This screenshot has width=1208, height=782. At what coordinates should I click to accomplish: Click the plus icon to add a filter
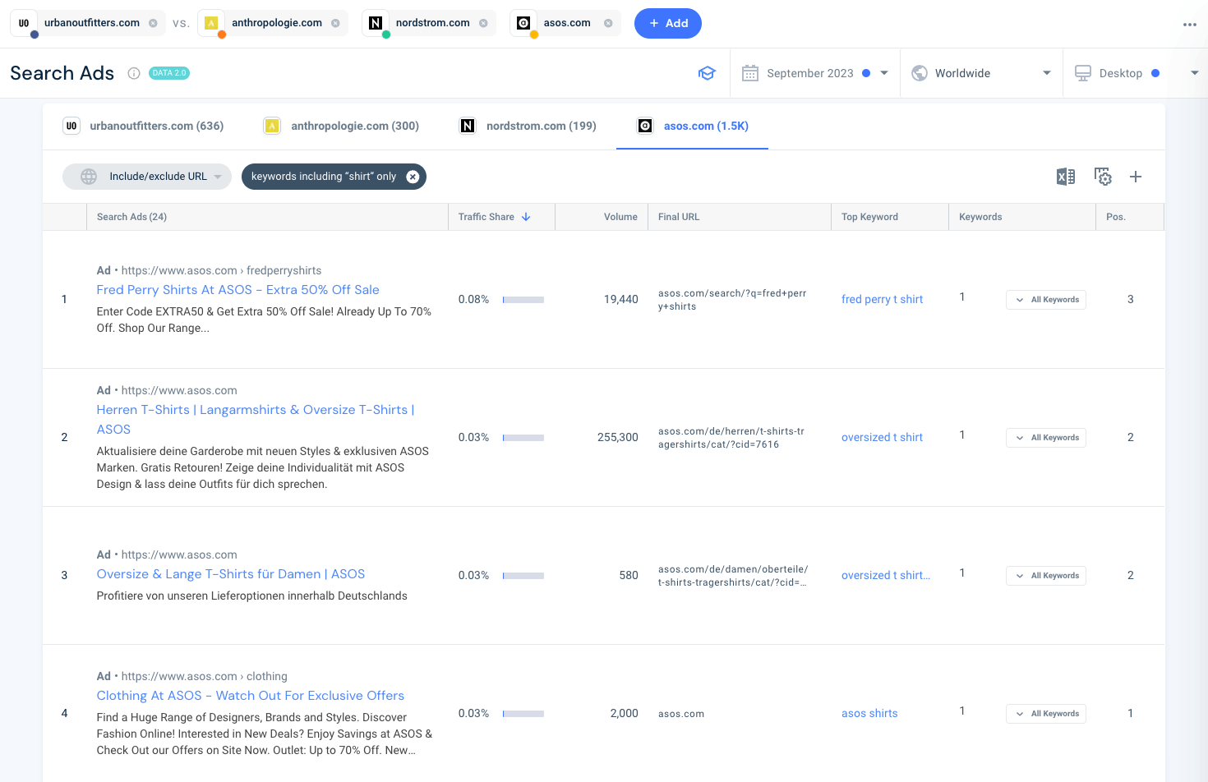(x=1136, y=176)
